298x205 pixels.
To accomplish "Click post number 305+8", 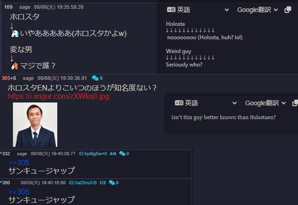I will click(x=9, y=78).
